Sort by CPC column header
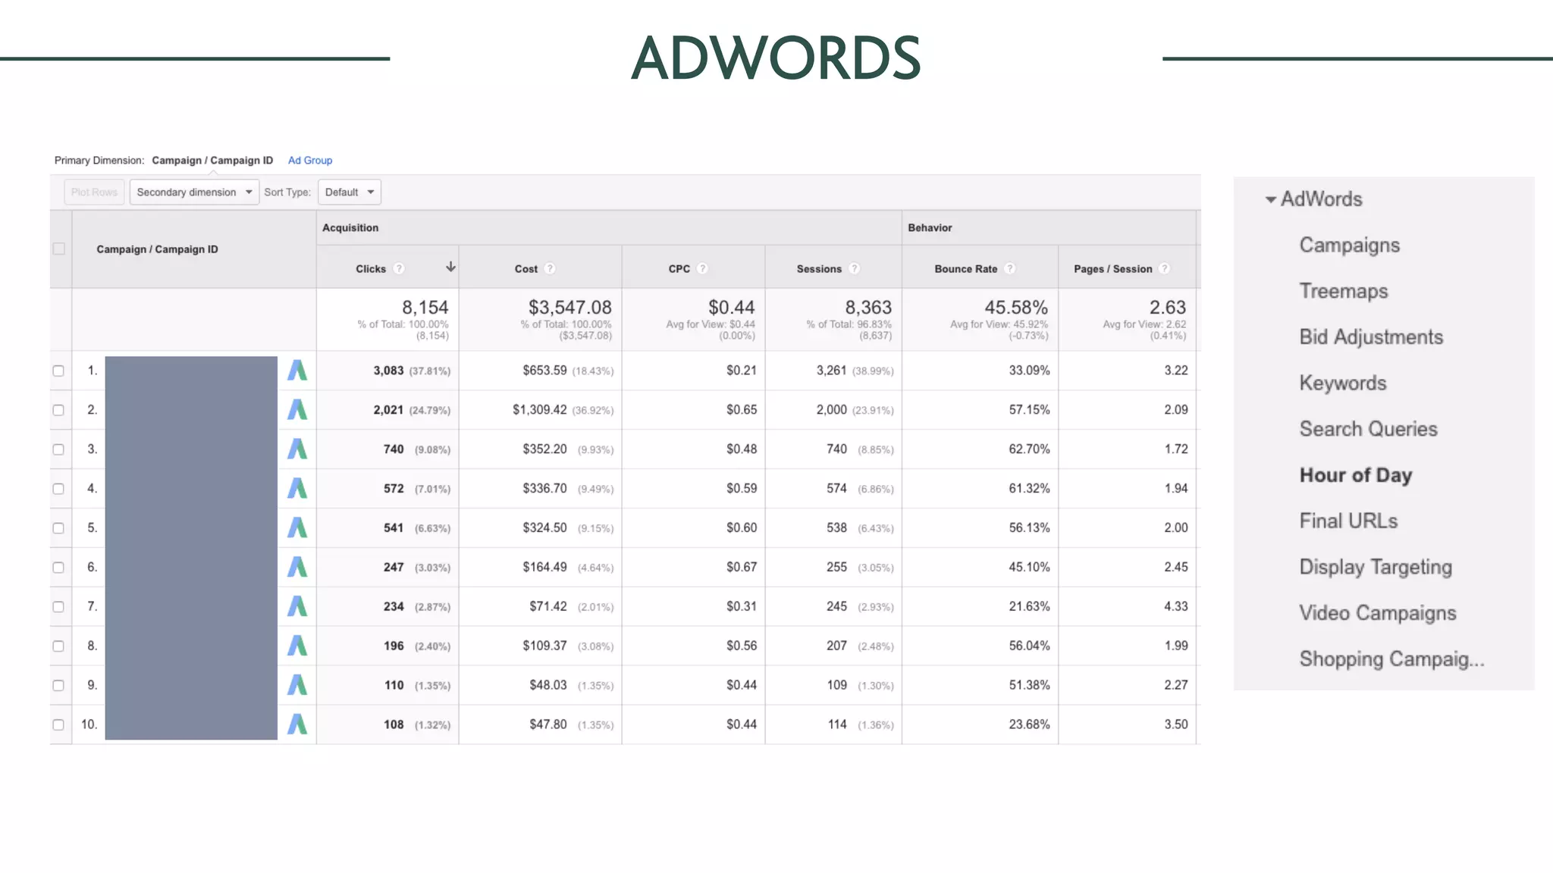Screen dimensions: 1553x873 (x=679, y=269)
